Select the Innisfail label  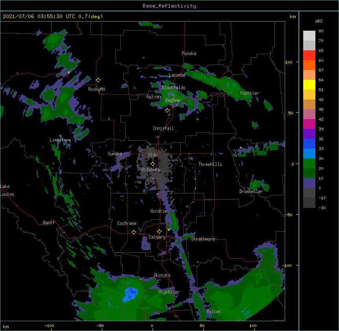click(x=163, y=128)
